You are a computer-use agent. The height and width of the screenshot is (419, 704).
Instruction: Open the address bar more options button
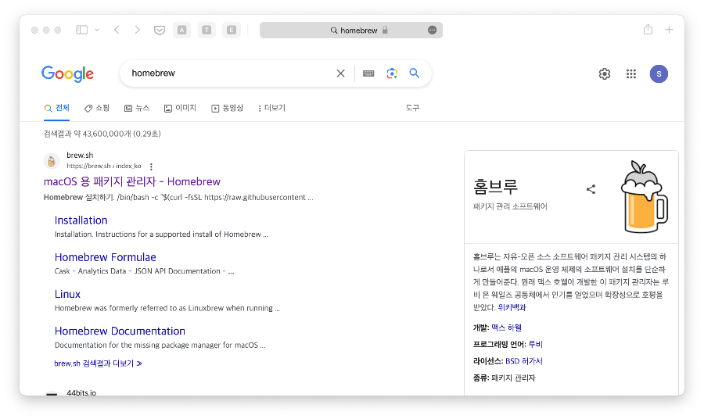point(432,30)
